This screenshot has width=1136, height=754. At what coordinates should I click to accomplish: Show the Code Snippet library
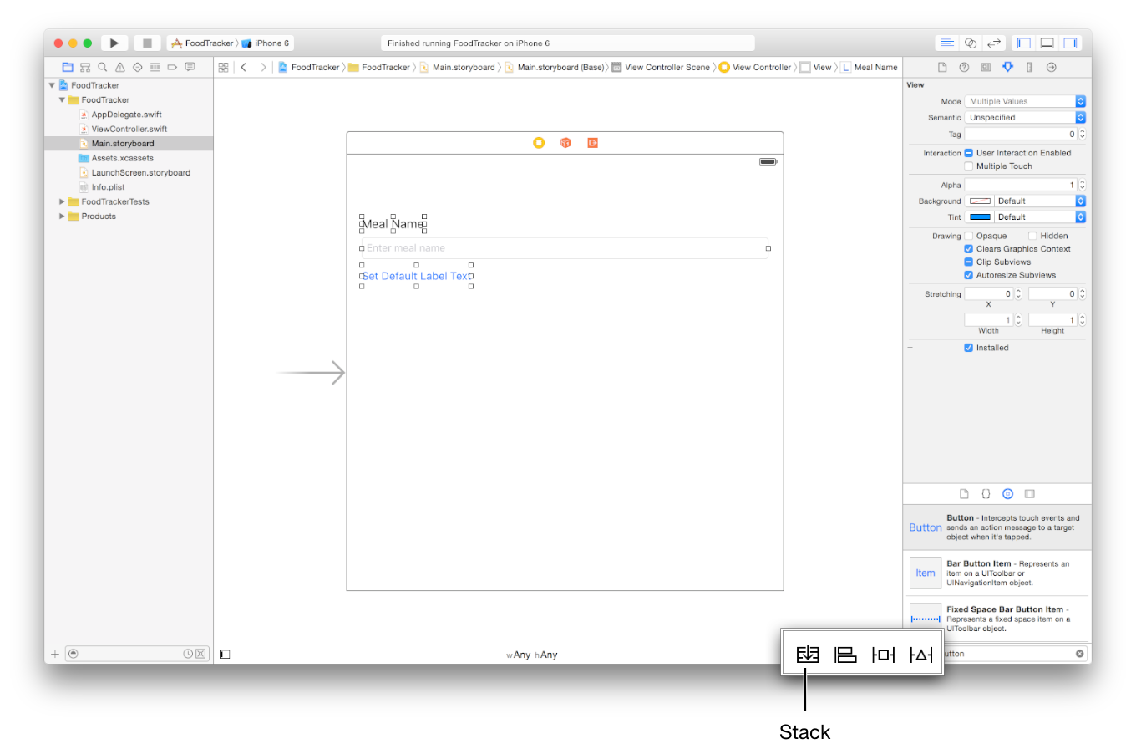986,494
